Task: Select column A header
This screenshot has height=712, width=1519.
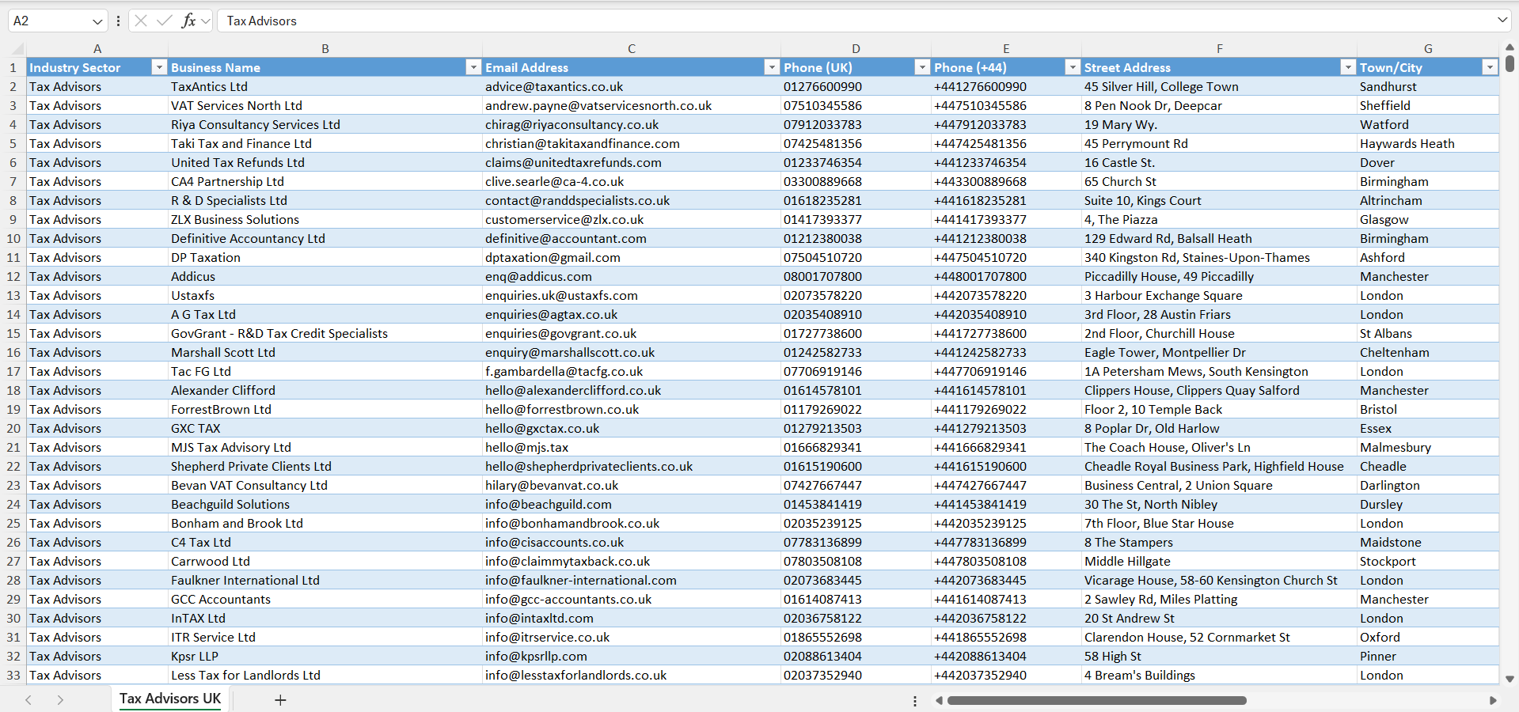Action: tap(97, 49)
